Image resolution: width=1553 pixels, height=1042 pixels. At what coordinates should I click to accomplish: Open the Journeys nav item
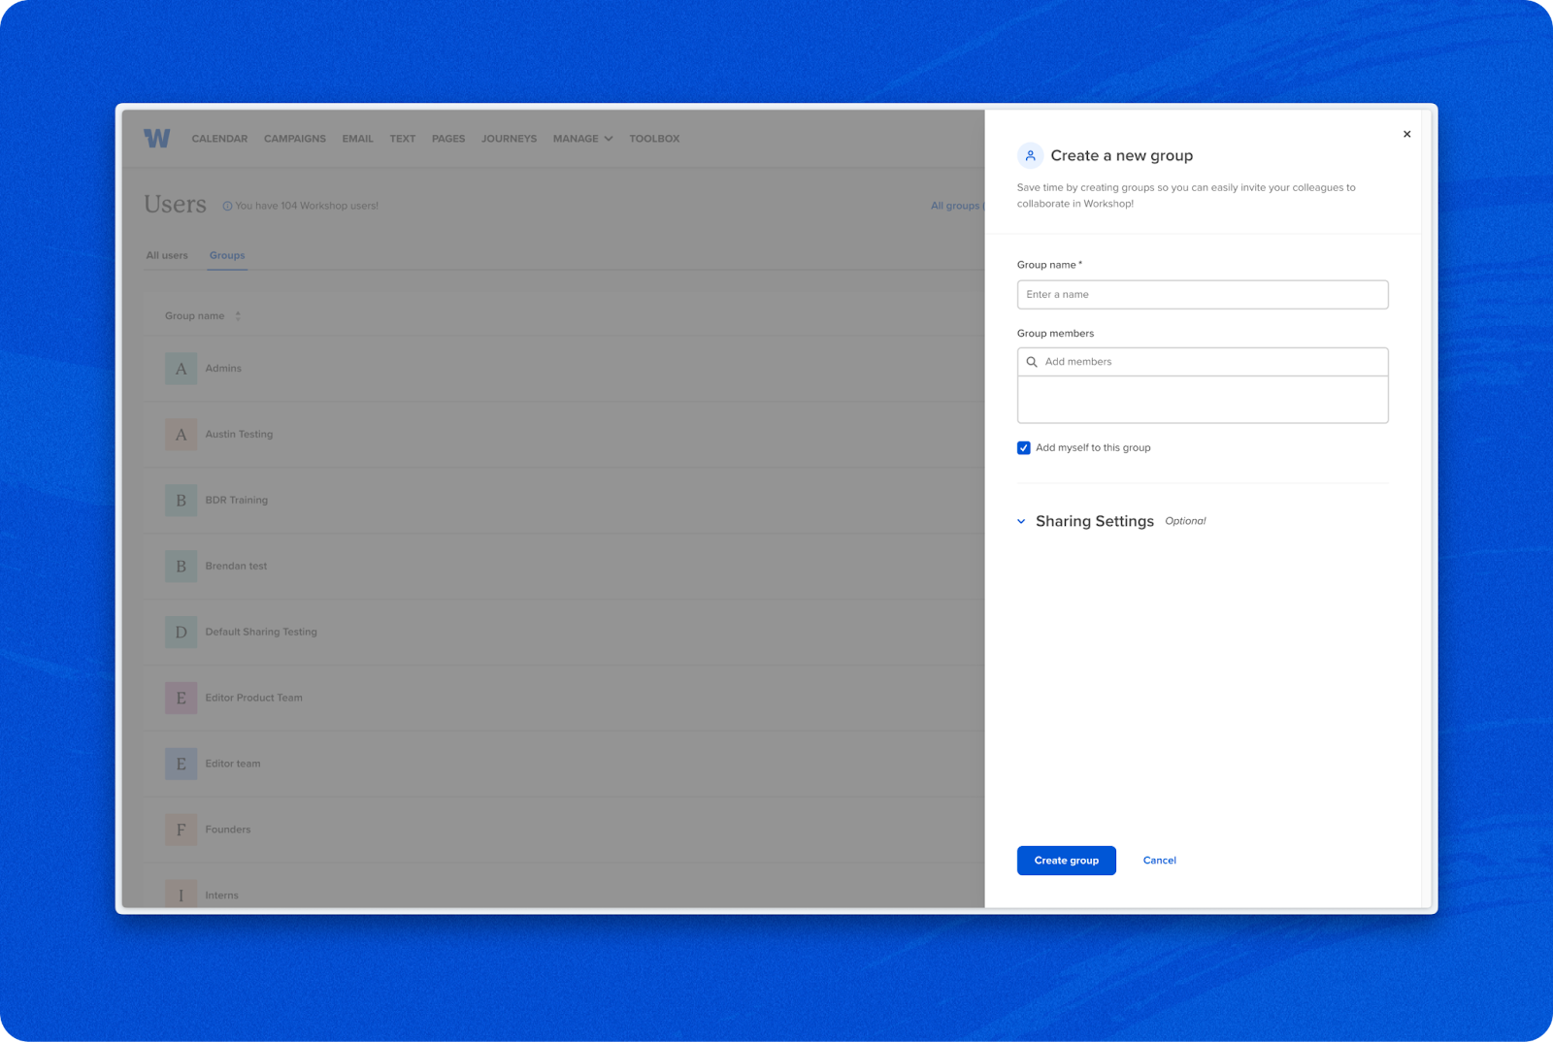[x=509, y=139]
